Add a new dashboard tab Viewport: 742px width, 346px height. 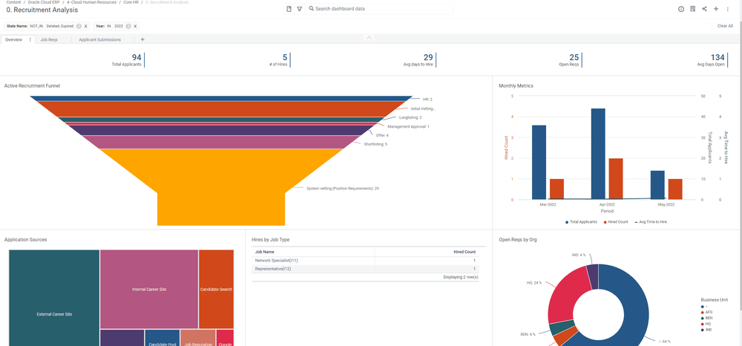[142, 40]
